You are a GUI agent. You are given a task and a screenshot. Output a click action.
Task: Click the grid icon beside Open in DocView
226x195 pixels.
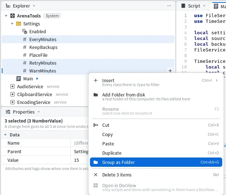tap(95, 185)
